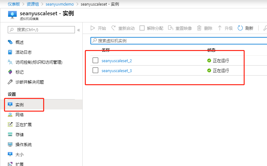Check the box for seanyuscaleset_3
This screenshot has width=267, height=166.
click(x=95, y=70)
